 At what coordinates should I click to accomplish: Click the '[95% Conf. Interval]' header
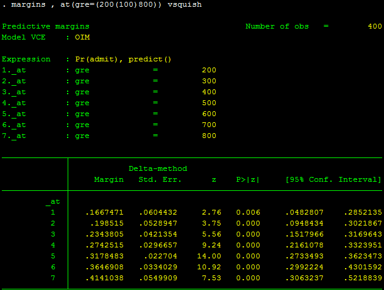333,179
